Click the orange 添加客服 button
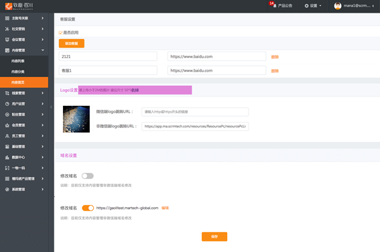Screen dimensions: 380x252 click(72, 44)
